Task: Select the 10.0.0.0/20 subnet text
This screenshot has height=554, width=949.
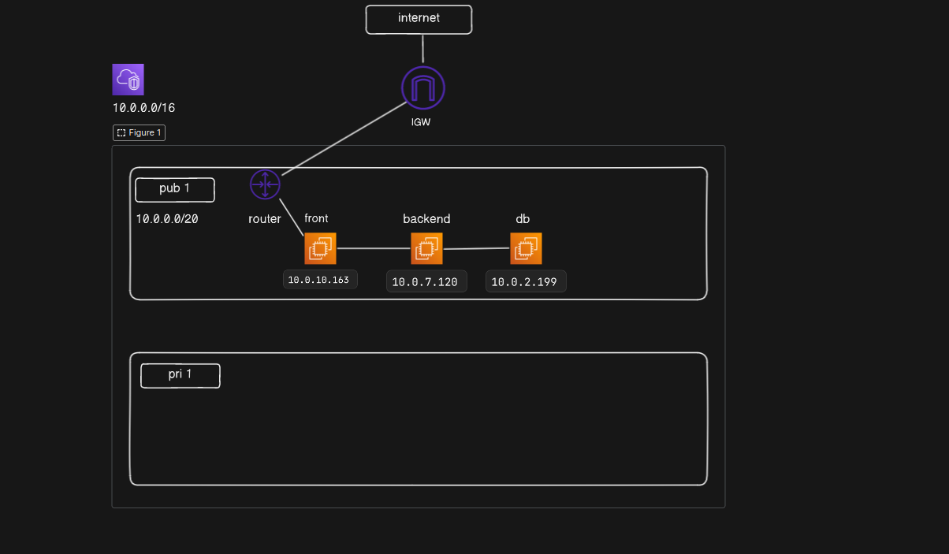Action: (167, 219)
